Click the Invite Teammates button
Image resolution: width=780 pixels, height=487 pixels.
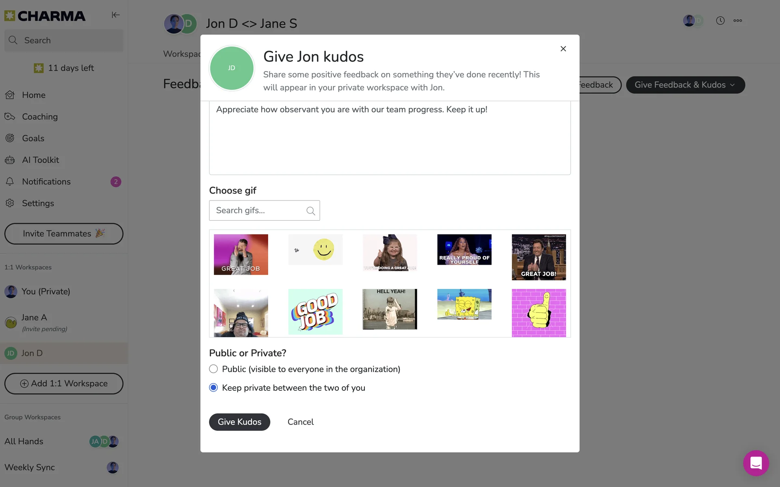tap(64, 234)
